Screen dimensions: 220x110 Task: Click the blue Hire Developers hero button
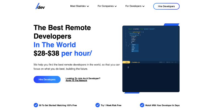click(47, 79)
